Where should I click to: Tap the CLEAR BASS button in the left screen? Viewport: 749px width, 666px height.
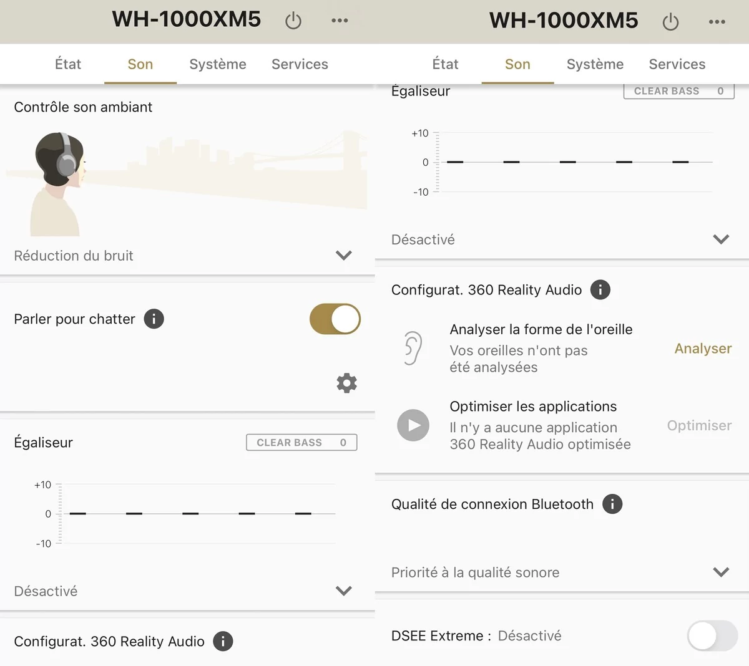(301, 442)
